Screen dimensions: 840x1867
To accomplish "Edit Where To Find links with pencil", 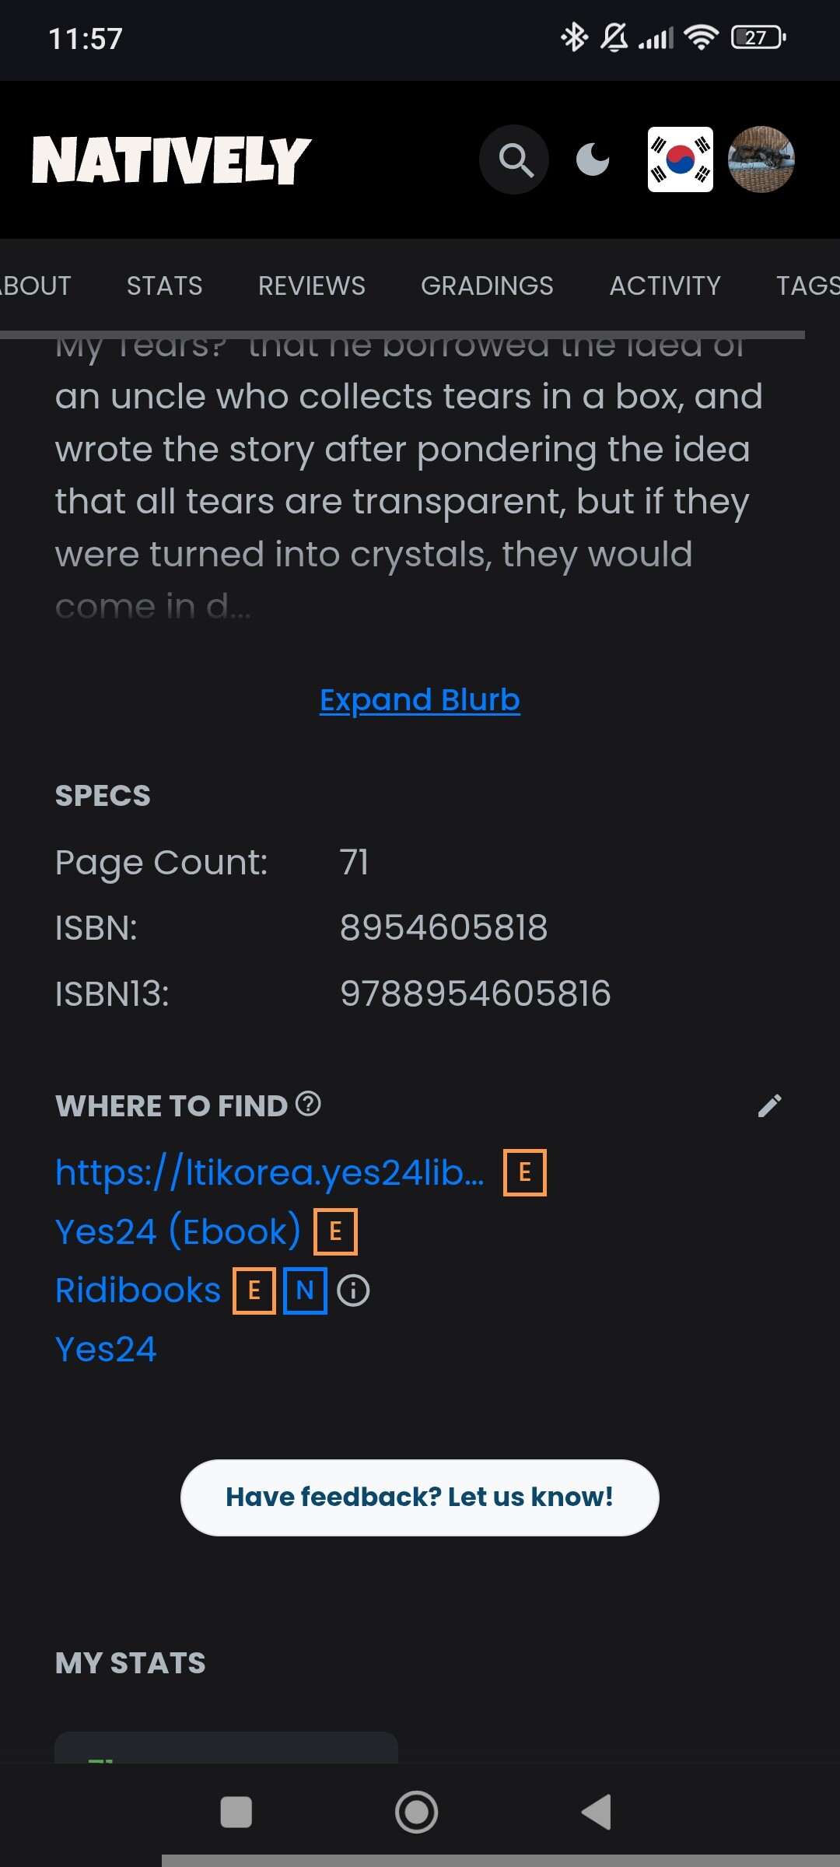I will tap(770, 1105).
